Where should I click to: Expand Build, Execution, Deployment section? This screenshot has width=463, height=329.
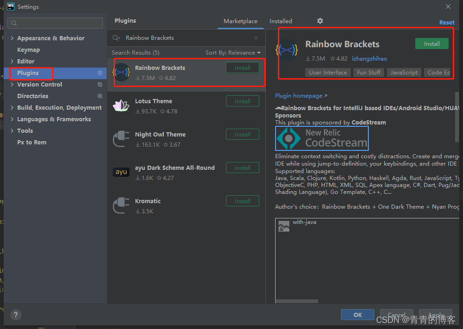click(x=12, y=107)
